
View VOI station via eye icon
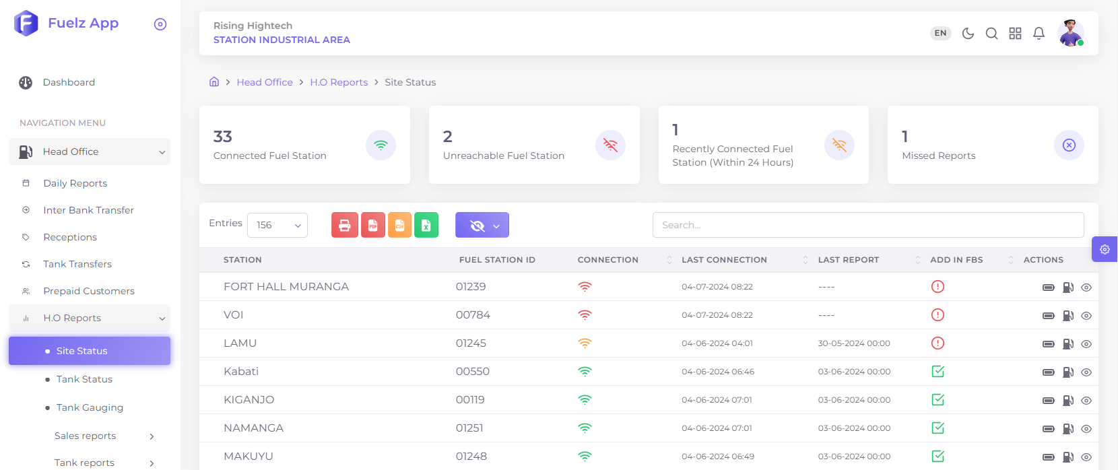pyautogui.click(x=1086, y=316)
